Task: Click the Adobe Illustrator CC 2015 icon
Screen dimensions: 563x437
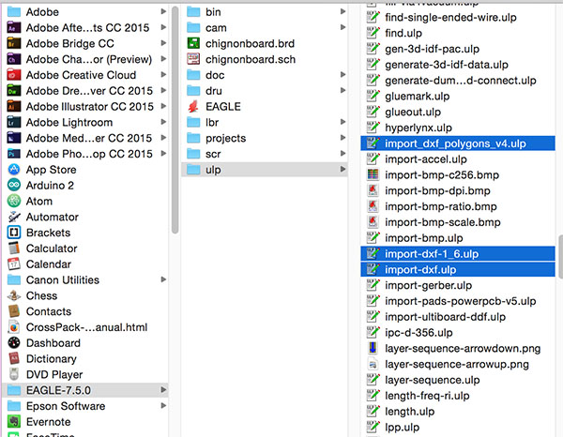Action: click(x=14, y=107)
